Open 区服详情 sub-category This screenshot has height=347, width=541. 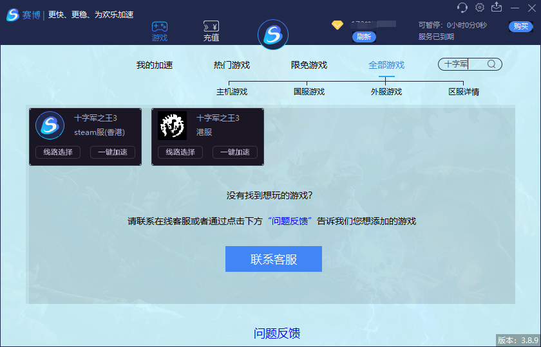(x=464, y=92)
